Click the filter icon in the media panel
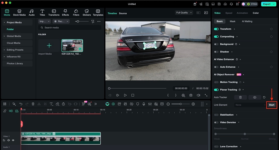The width and height of the screenshot is (279, 150). [x=92, y=21]
